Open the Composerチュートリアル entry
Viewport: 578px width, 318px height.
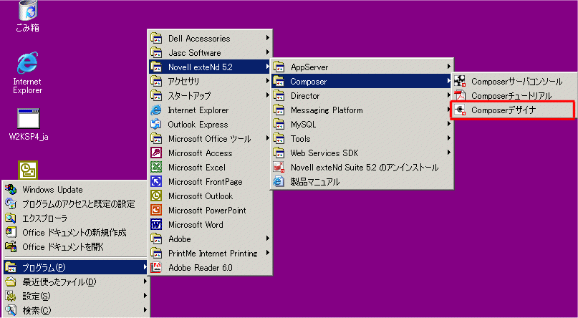[x=513, y=96]
